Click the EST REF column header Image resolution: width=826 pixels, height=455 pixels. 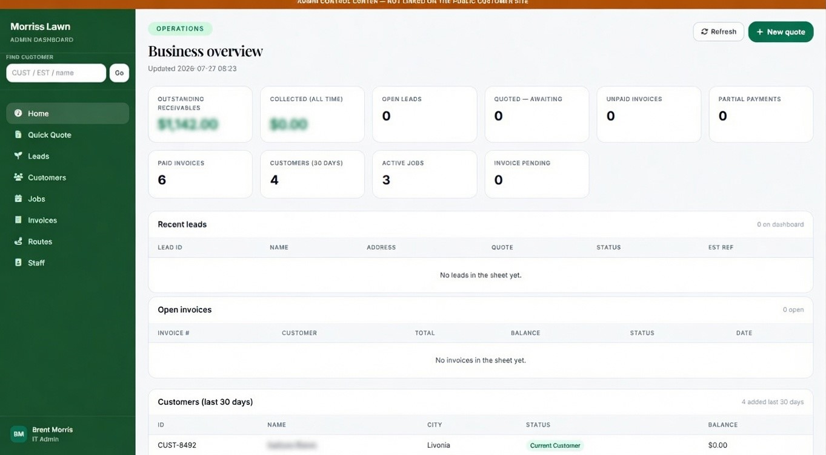pyautogui.click(x=721, y=247)
